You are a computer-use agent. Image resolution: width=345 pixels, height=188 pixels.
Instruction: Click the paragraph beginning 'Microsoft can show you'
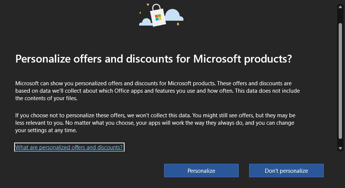point(157,91)
